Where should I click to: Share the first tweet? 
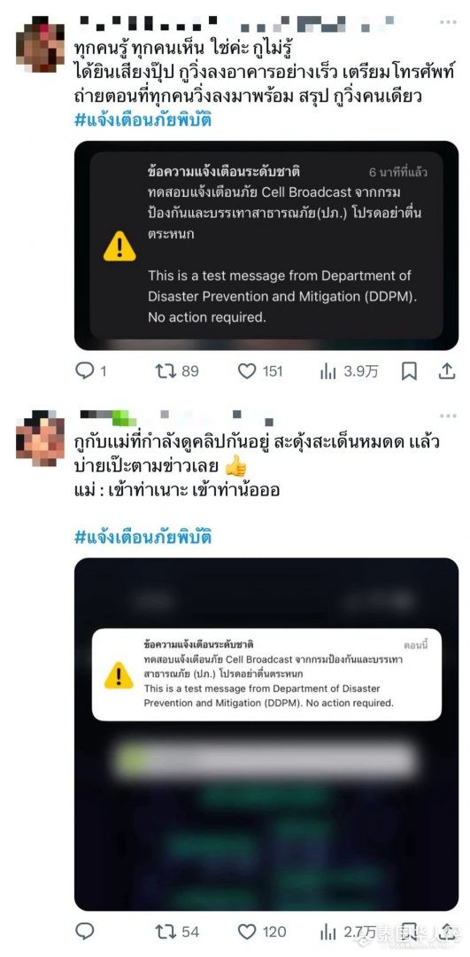447,370
